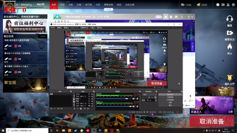The image size is (237, 133).
Task: Click 开始录制 in the OBS controls
Action: (170, 97)
